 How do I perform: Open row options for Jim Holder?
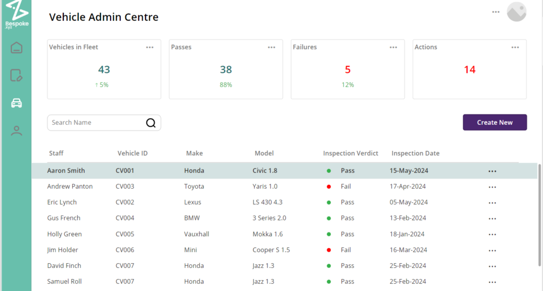[x=493, y=251]
